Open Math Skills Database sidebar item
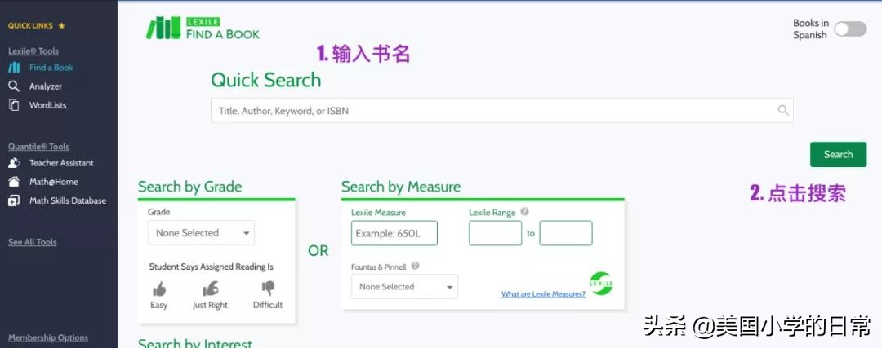 68,200
